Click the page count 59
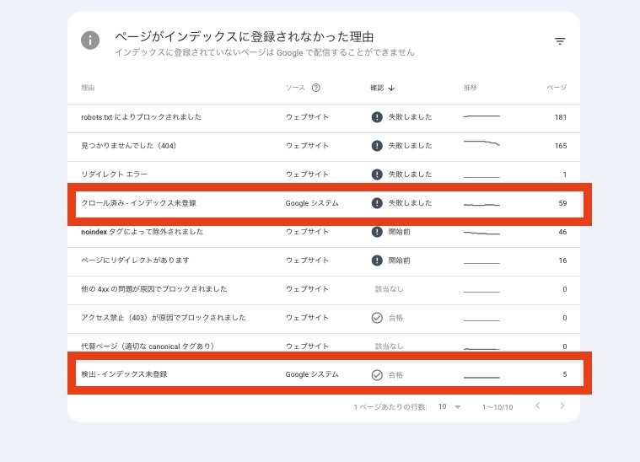The height and width of the screenshot is (462, 640). point(562,203)
